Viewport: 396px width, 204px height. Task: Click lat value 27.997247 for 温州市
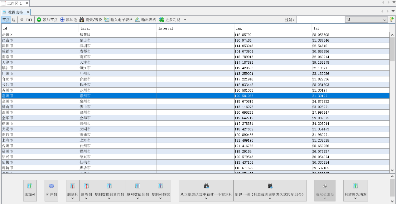coord(350,112)
